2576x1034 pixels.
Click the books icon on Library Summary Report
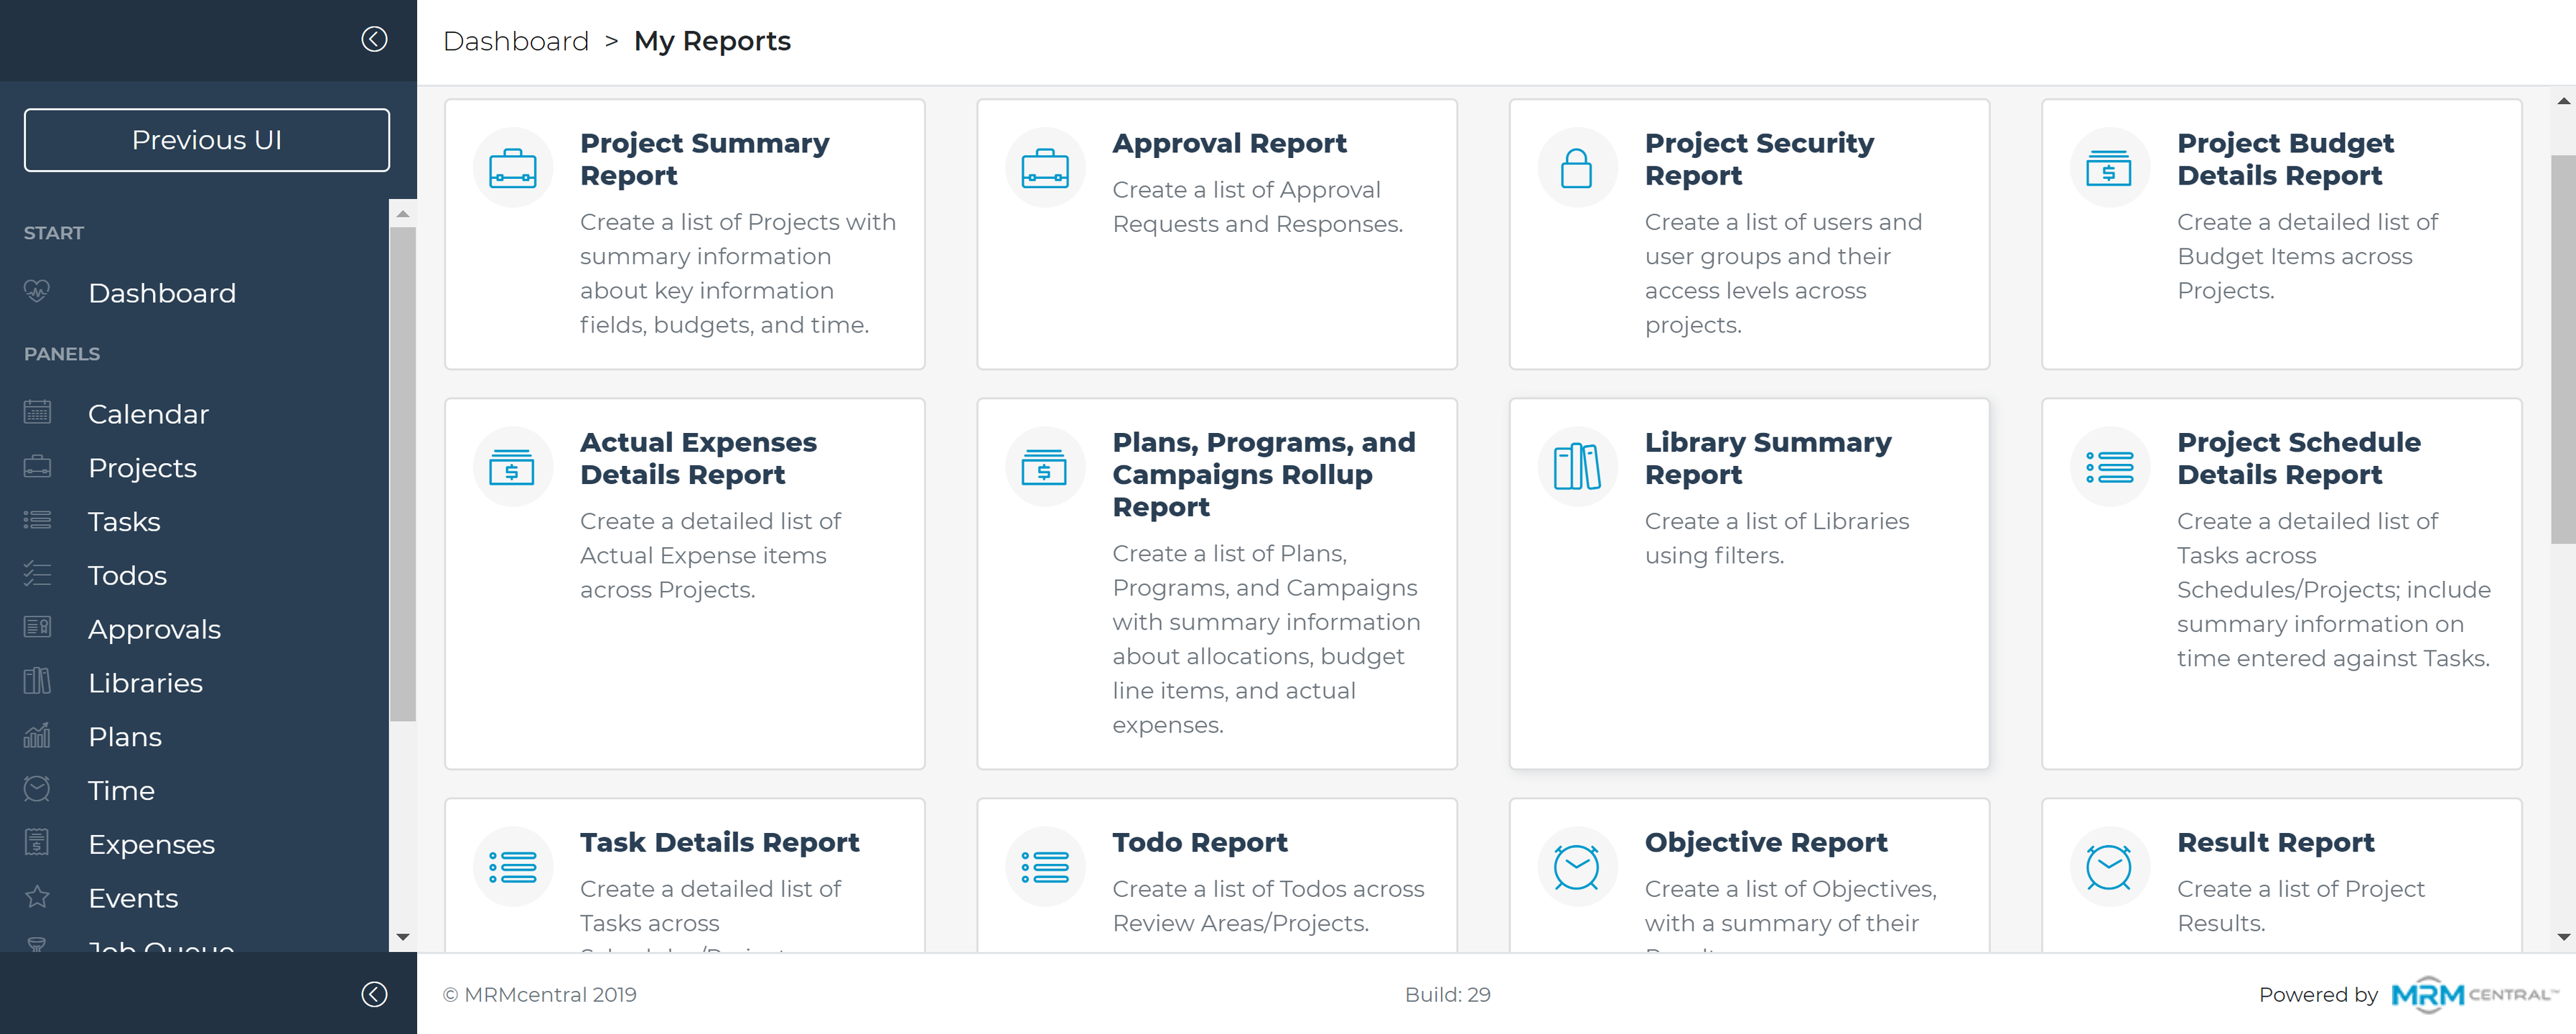click(x=1576, y=467)
